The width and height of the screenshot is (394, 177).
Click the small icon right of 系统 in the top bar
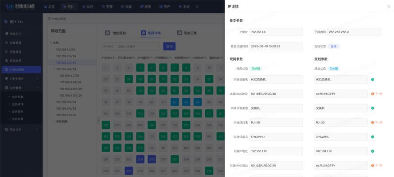click(197, 7)
